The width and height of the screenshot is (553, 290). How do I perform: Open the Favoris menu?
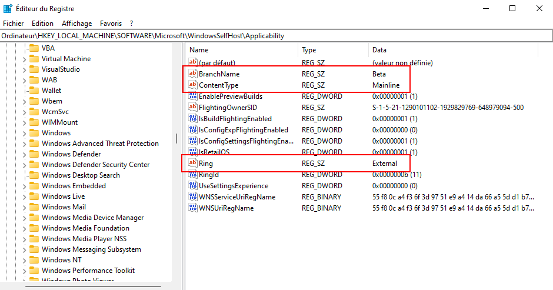click(x=111, y=24)
